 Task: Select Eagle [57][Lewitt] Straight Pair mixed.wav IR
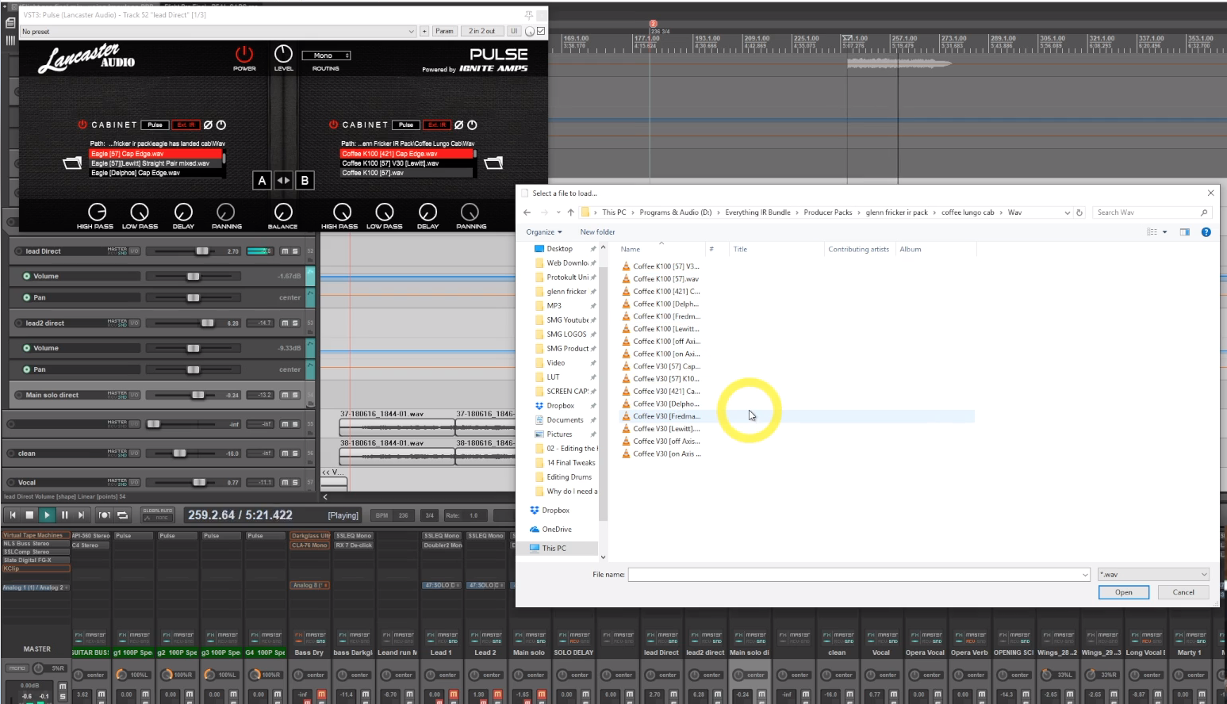(156, 163)
